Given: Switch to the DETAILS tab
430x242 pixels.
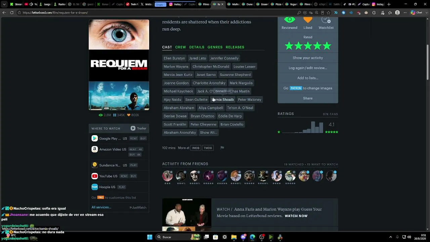Looking at the screenshot, I should [x=197, y=47].
